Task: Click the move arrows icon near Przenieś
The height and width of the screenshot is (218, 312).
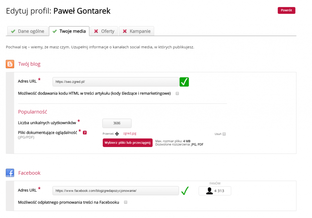Action: pyautogui.click(x=117, y=134)
